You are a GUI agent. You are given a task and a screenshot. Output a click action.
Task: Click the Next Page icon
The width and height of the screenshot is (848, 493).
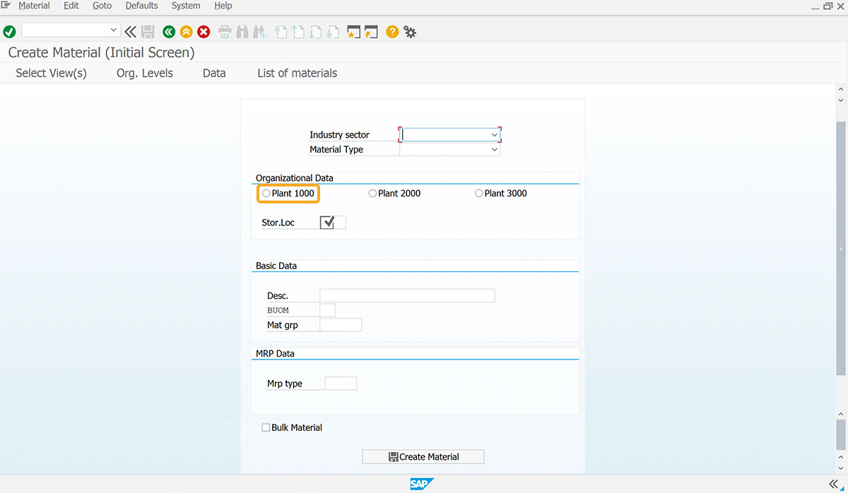(x=315, y=32)
